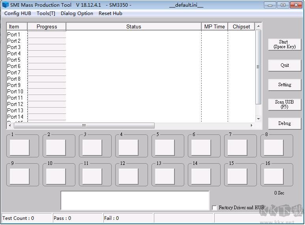Select the Port 1 row
This screenshot has height=225, width=305.
click(x=131, y=34)
